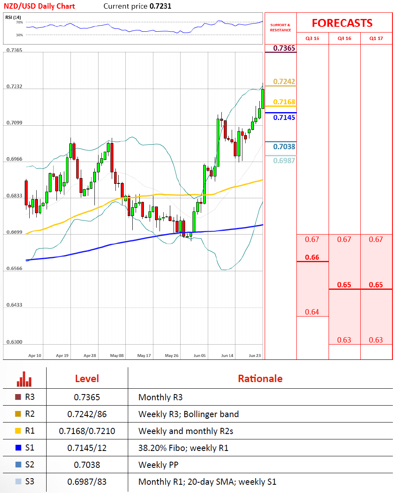Screen dimensions: 397x493
Task: Click the R1 yellow color swatch
Action: (18, 431)
